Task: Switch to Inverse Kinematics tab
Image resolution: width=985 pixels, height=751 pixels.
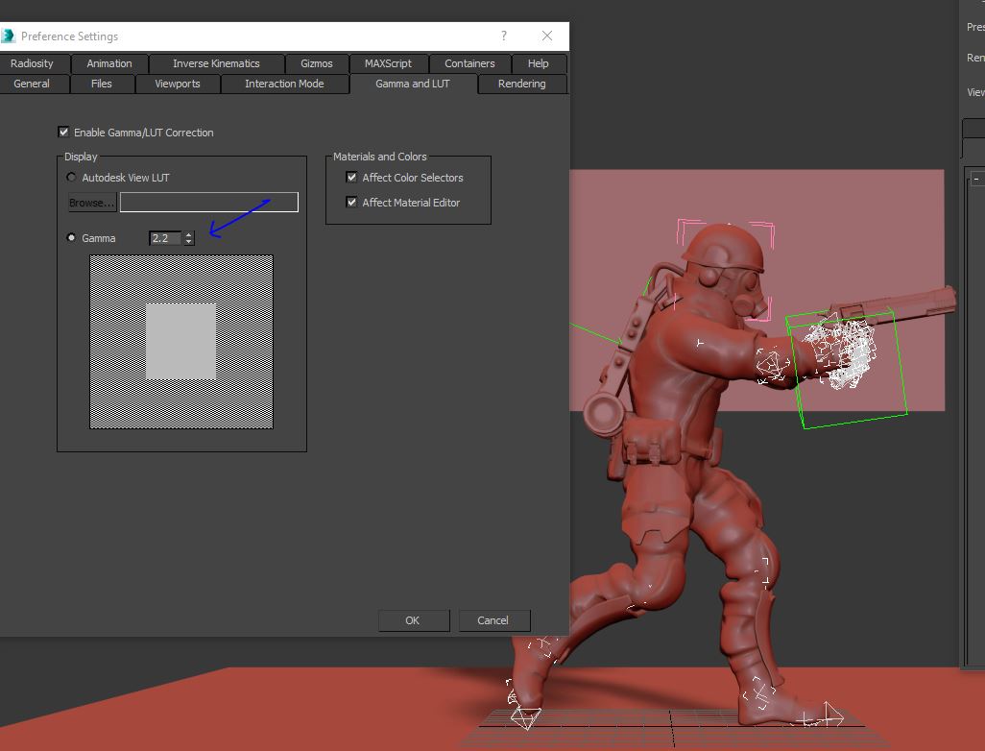Action: point(216,63)
